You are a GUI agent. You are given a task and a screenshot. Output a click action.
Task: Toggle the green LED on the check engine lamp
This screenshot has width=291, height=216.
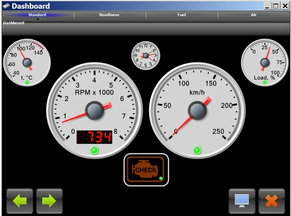click(x=160, y=178)
